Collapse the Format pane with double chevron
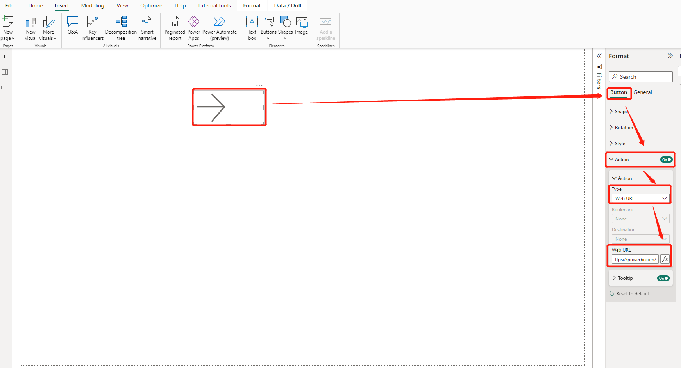 (670, 56)
